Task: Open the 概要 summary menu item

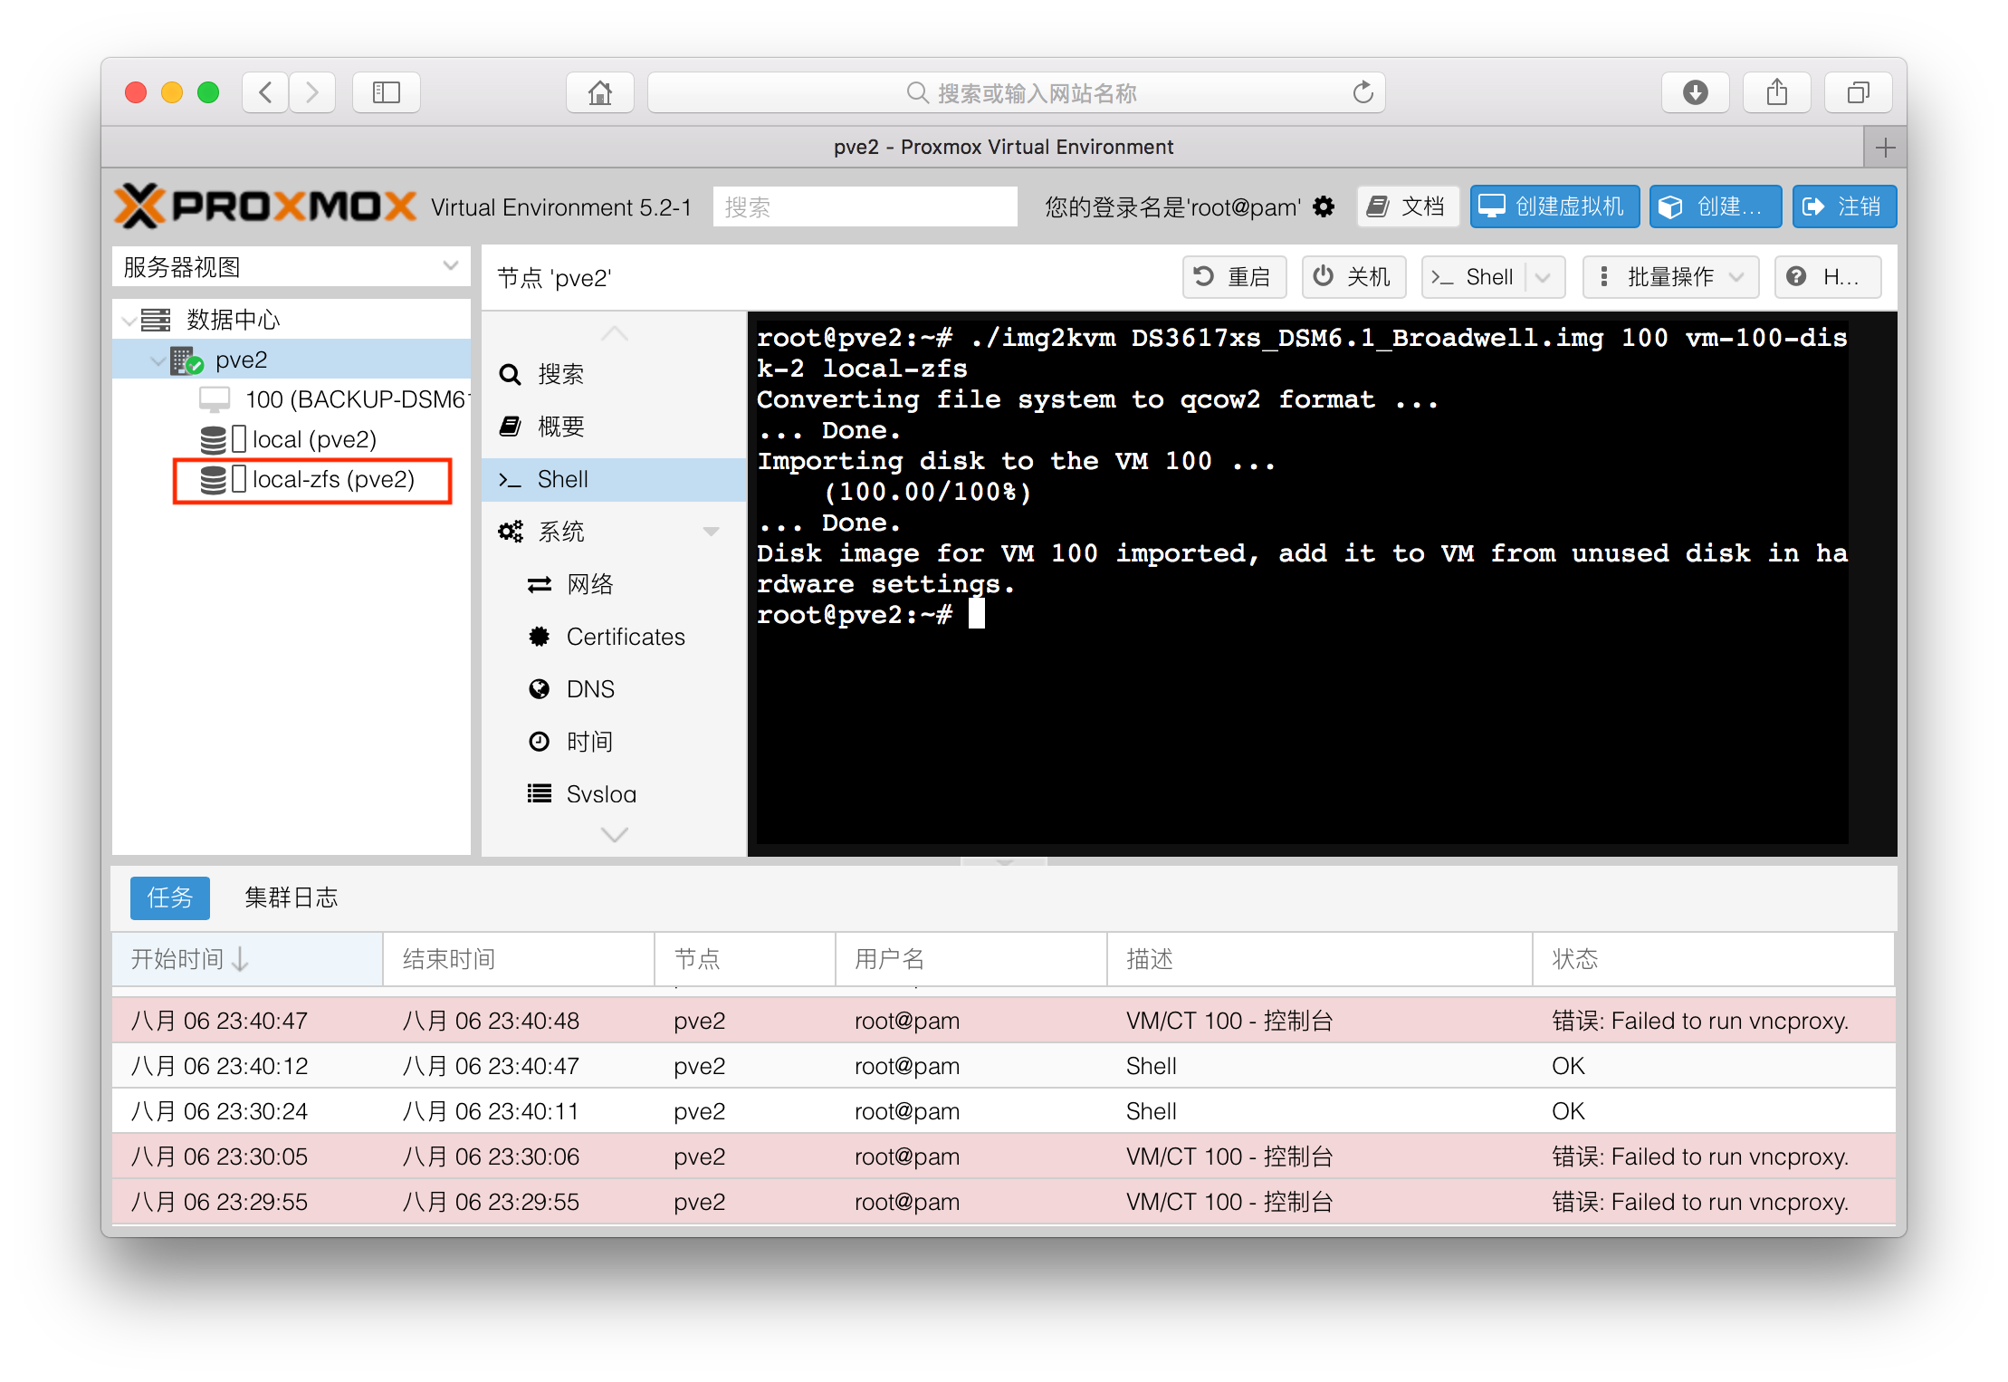Action: click(x=614, y=427)
